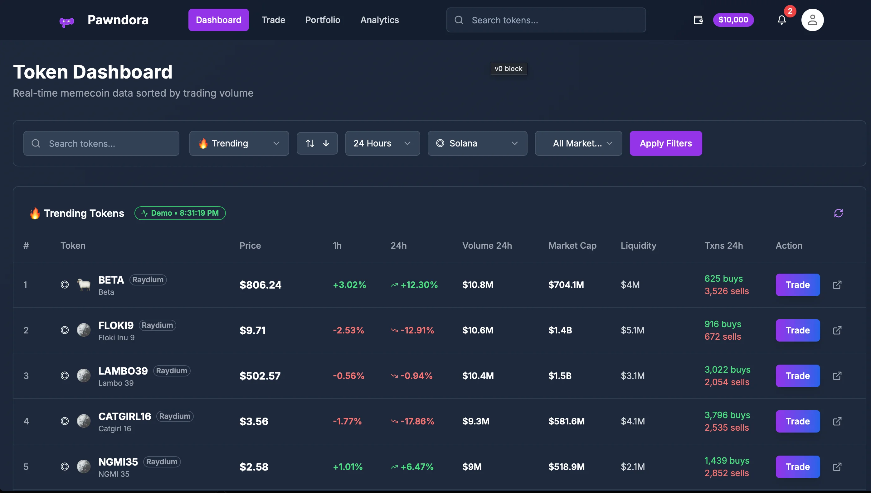871x493 pixels.
Task: Switch to the Portfolio tab
Action: [x=323, y=20]
